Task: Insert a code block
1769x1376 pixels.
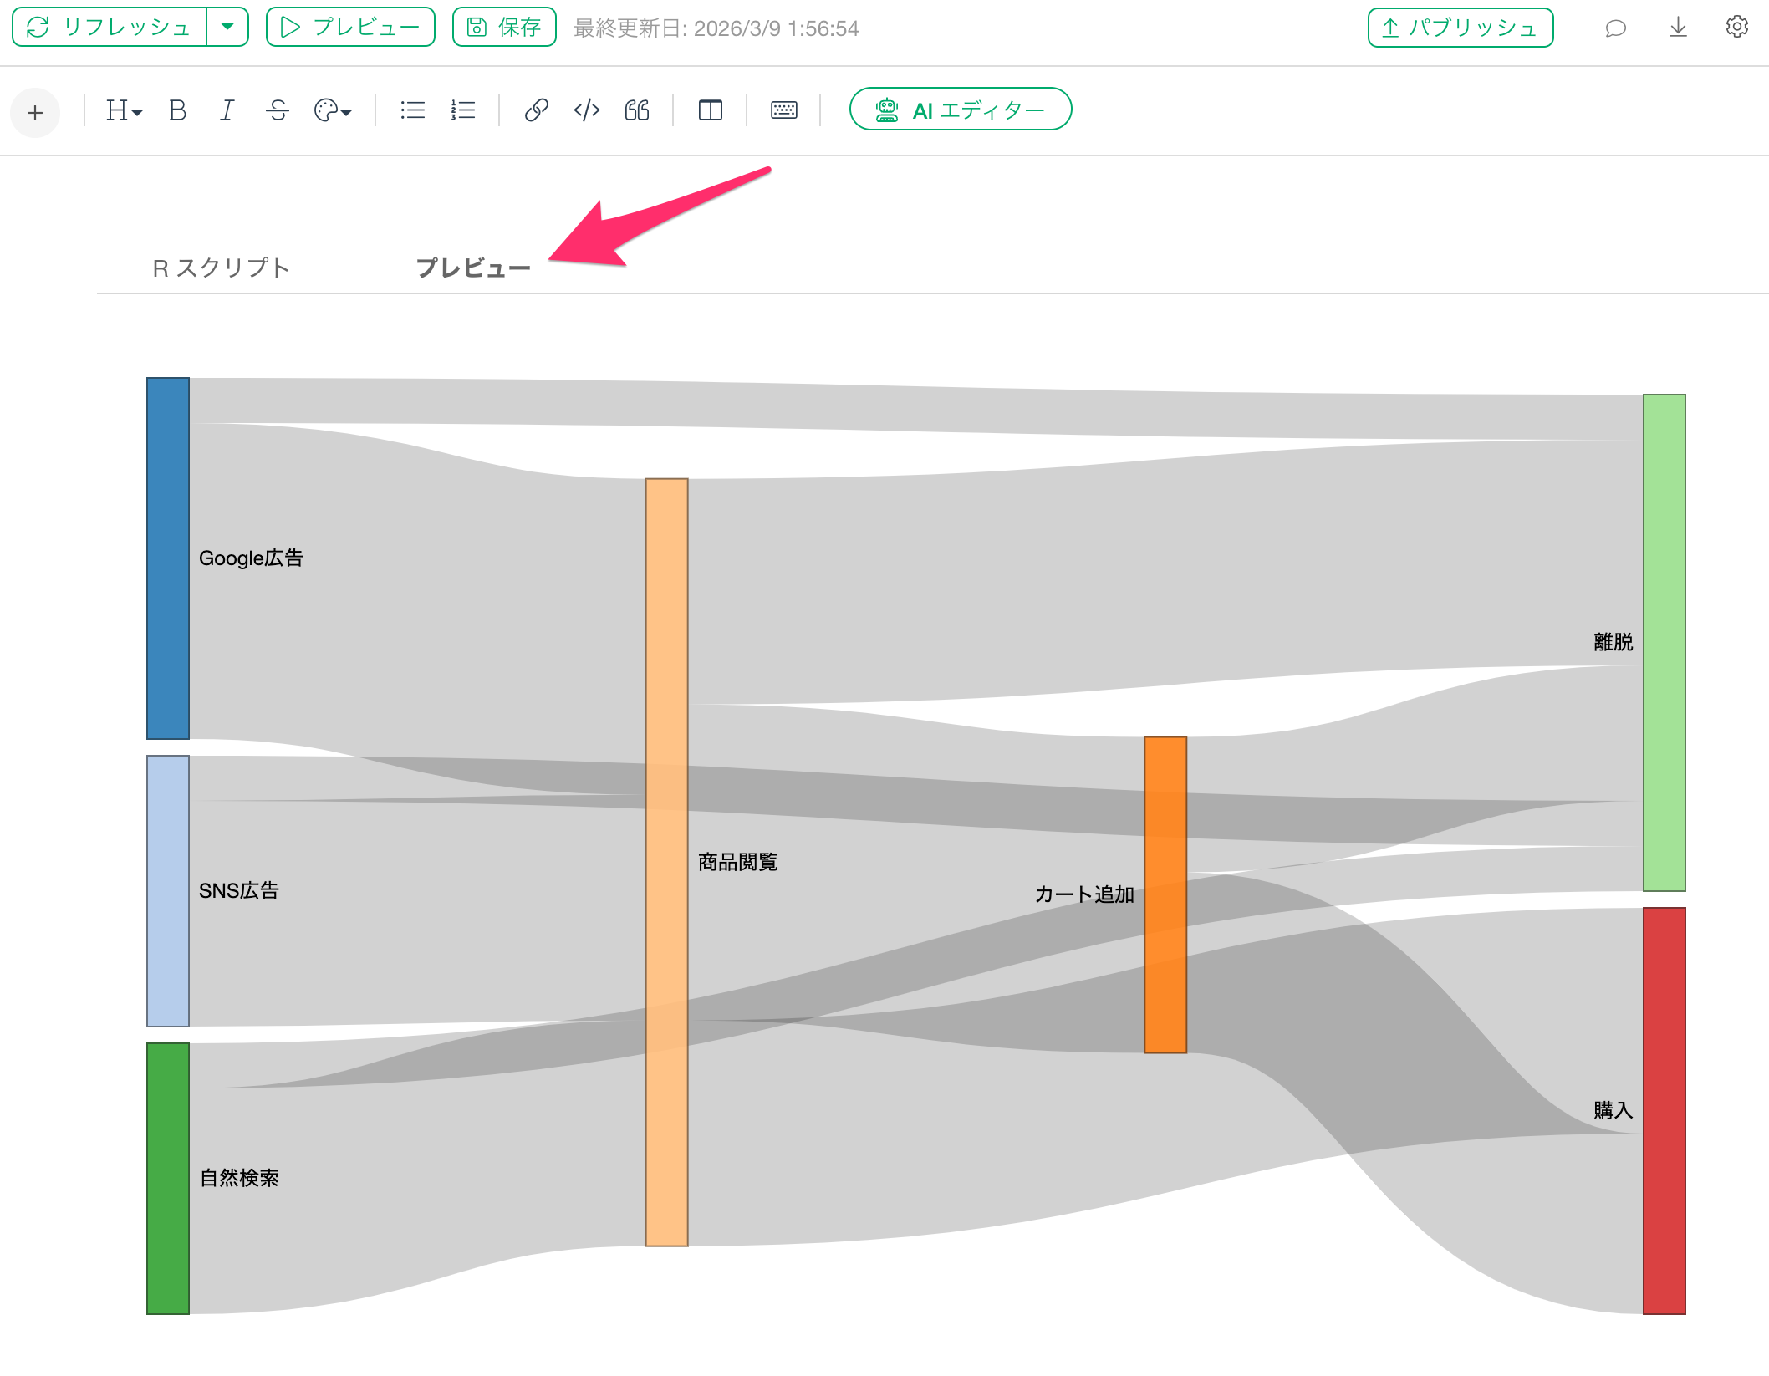Action: pos(587,110)
